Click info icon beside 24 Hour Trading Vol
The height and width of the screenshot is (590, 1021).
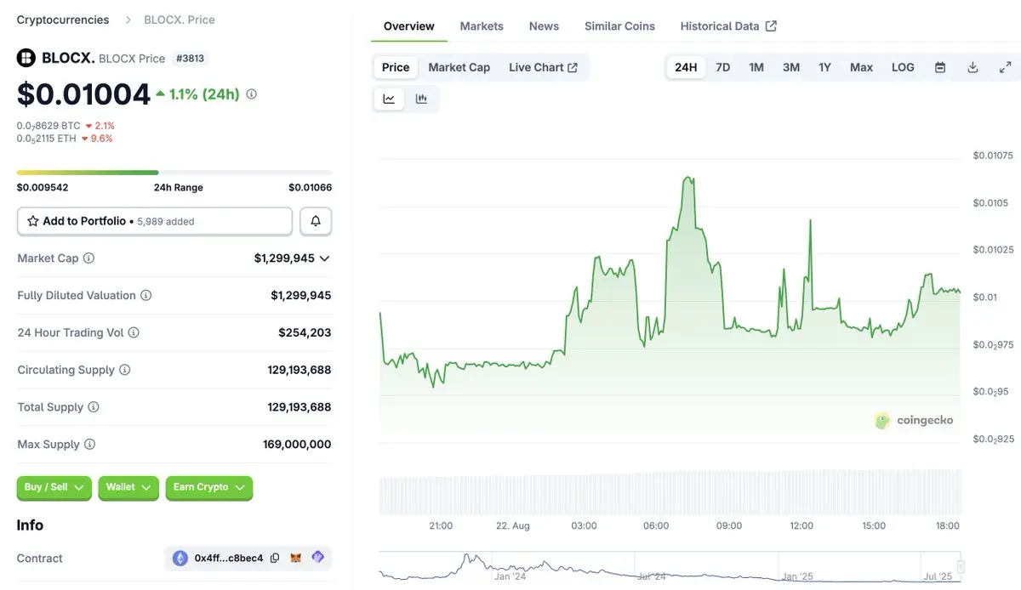[x=134, y=332]
